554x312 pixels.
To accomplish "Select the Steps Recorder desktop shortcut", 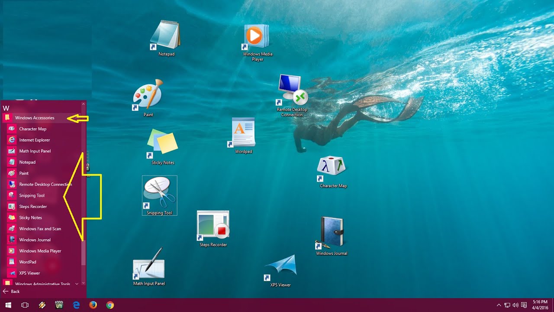I will point(213,229).
